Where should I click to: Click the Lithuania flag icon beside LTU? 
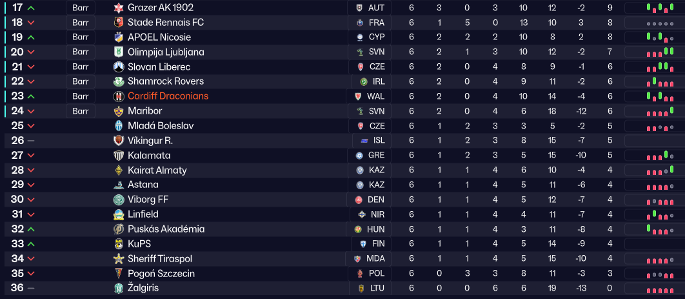pyautogui.click(x=361, y=288)
